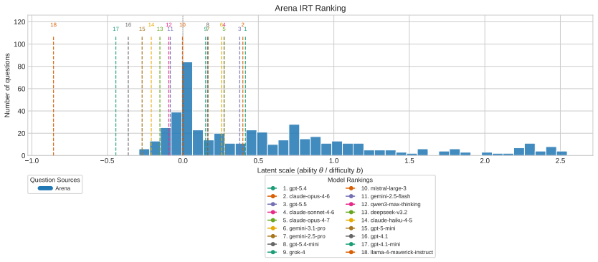Click the "Question Sources" legend heading

[54, 180]
